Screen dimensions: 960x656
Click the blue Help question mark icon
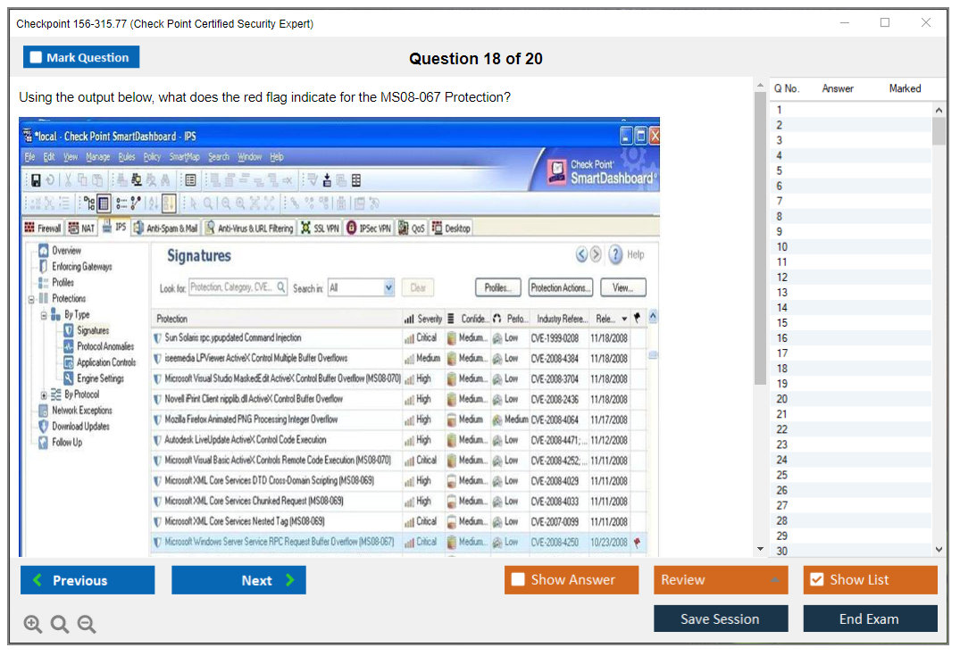point(615,255)
